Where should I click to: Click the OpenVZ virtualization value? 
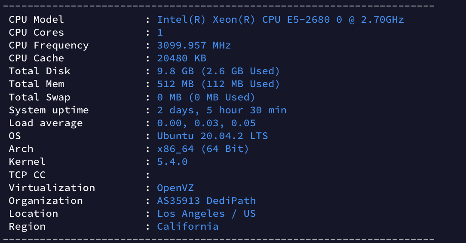click(x=175, y=188)
